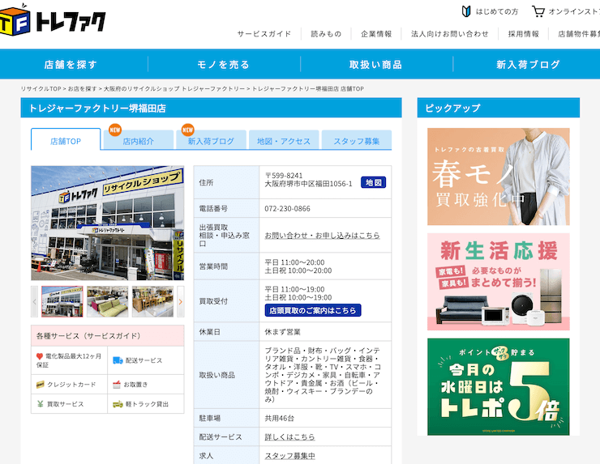
Task: Switch to the 地図・アクセス tab
Action: point(284,140)
